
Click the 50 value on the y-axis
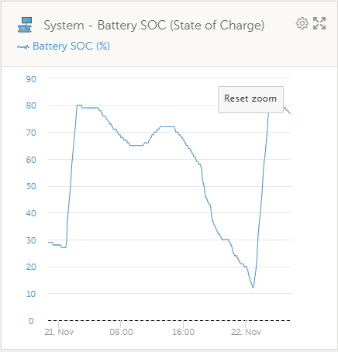click(31, 186)
